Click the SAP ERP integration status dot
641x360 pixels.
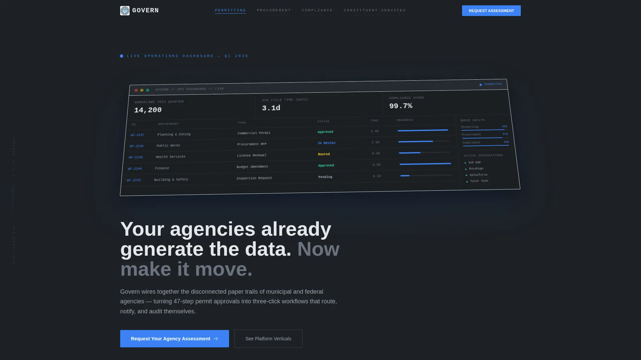(x=465, y=163)
